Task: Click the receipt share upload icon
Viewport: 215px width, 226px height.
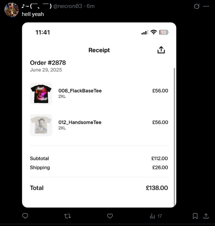Action: tap(161, 50)
